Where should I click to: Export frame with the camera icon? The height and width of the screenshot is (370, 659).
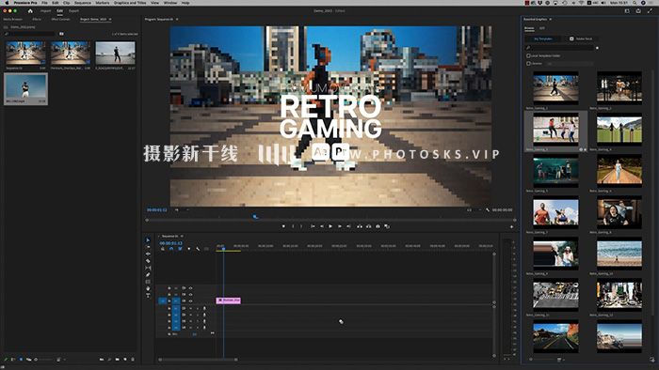click(x=378, y=226)
